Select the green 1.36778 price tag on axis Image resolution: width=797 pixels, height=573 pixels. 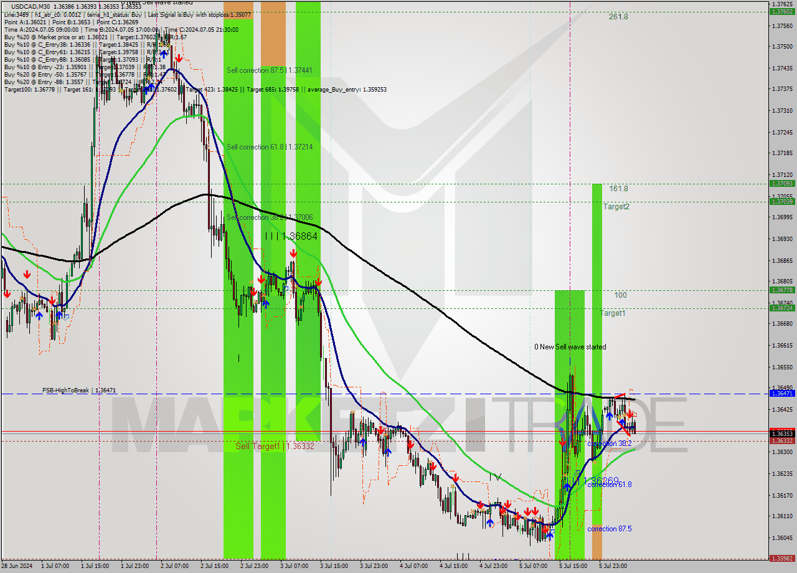781,290
